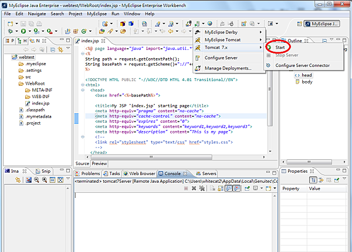Viewport: 352px width, 252px height.
Task: Switch to the Servers tab
Action: pos(206,173)
